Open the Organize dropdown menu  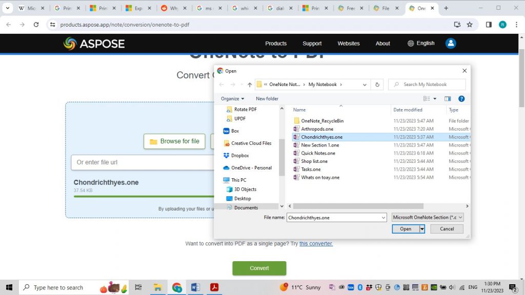point(232,98)
